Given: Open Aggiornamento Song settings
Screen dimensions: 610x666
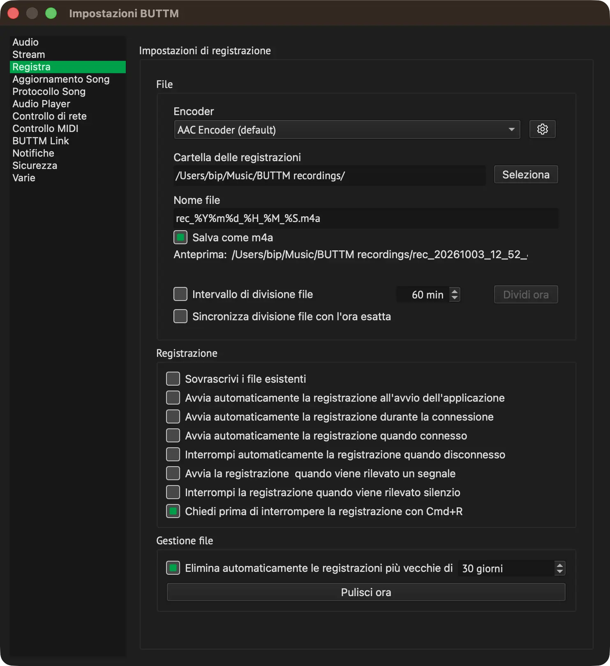Looking at the screenshot, I should coord(67,79).
